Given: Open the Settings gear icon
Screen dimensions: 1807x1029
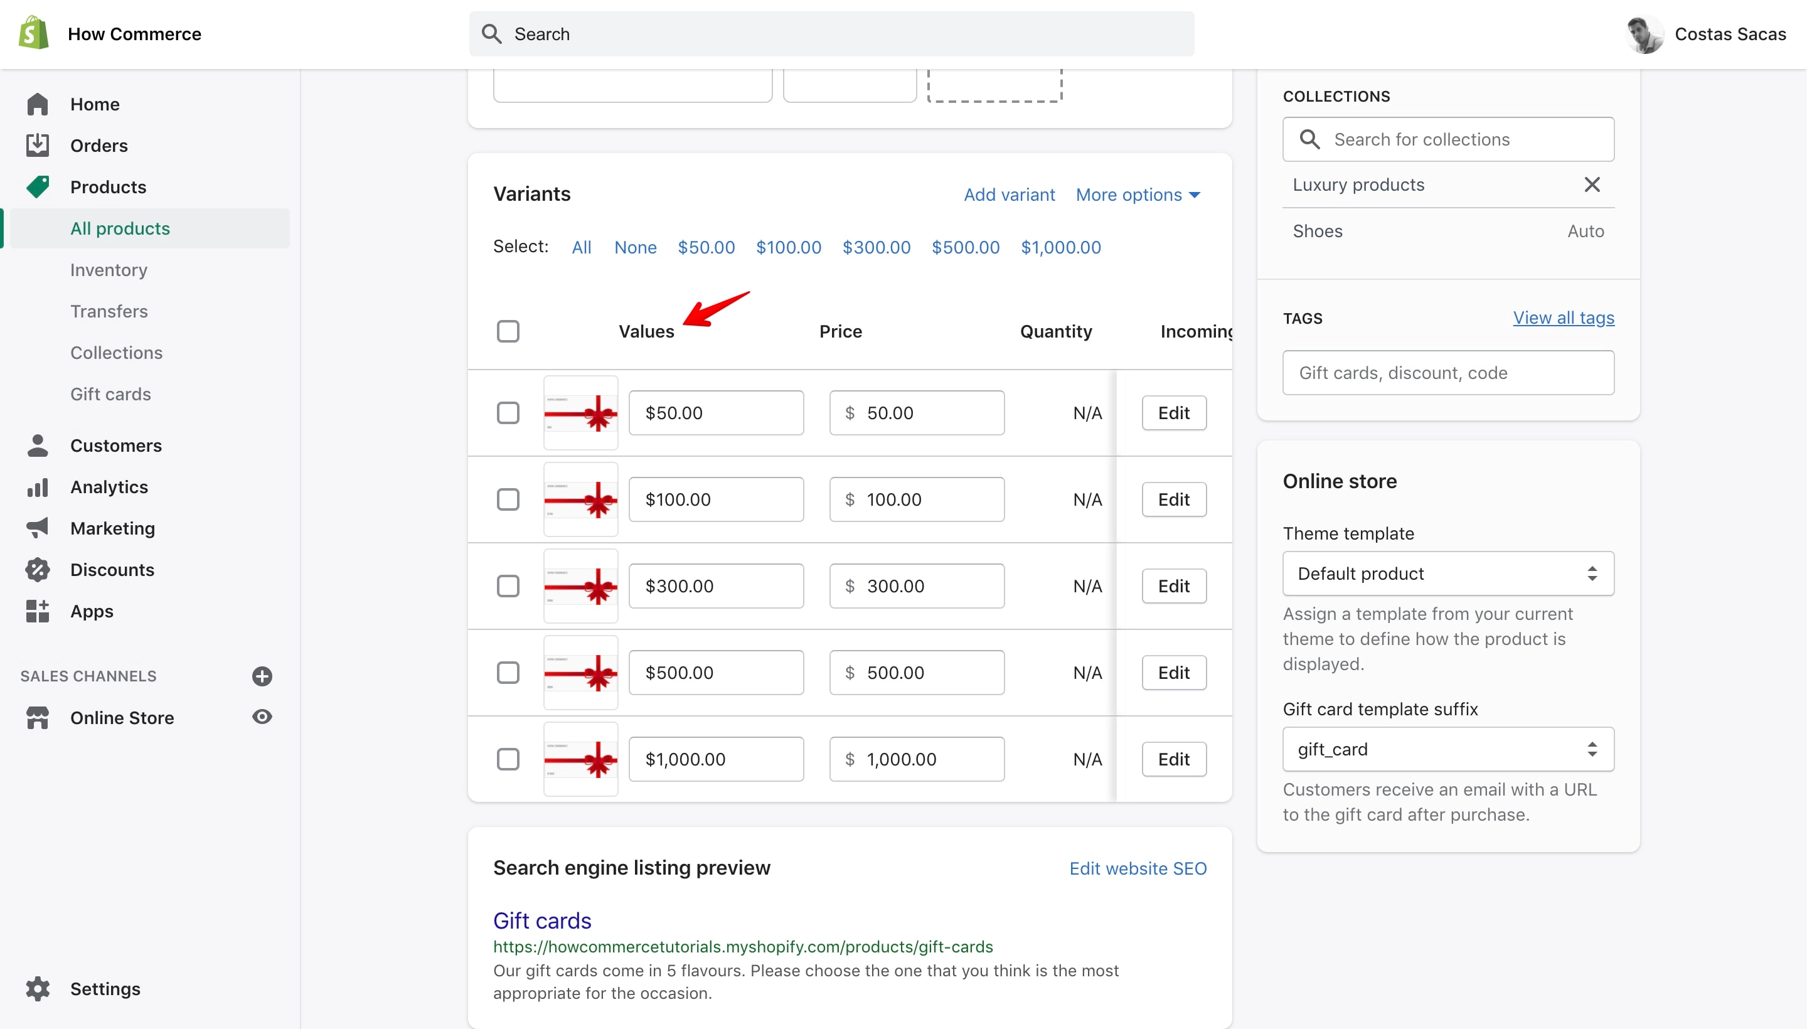Looking at the screenshot, I should click(x=38, y=989).
